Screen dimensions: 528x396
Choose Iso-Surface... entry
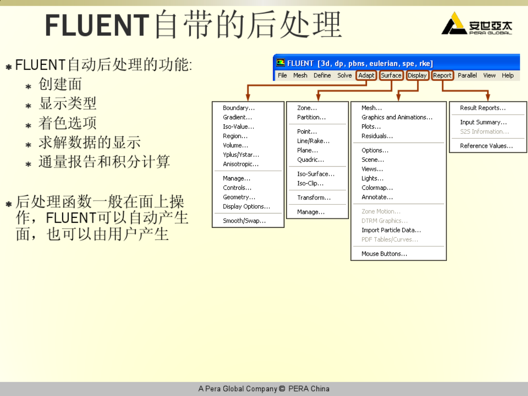click(x=316, y=174)
